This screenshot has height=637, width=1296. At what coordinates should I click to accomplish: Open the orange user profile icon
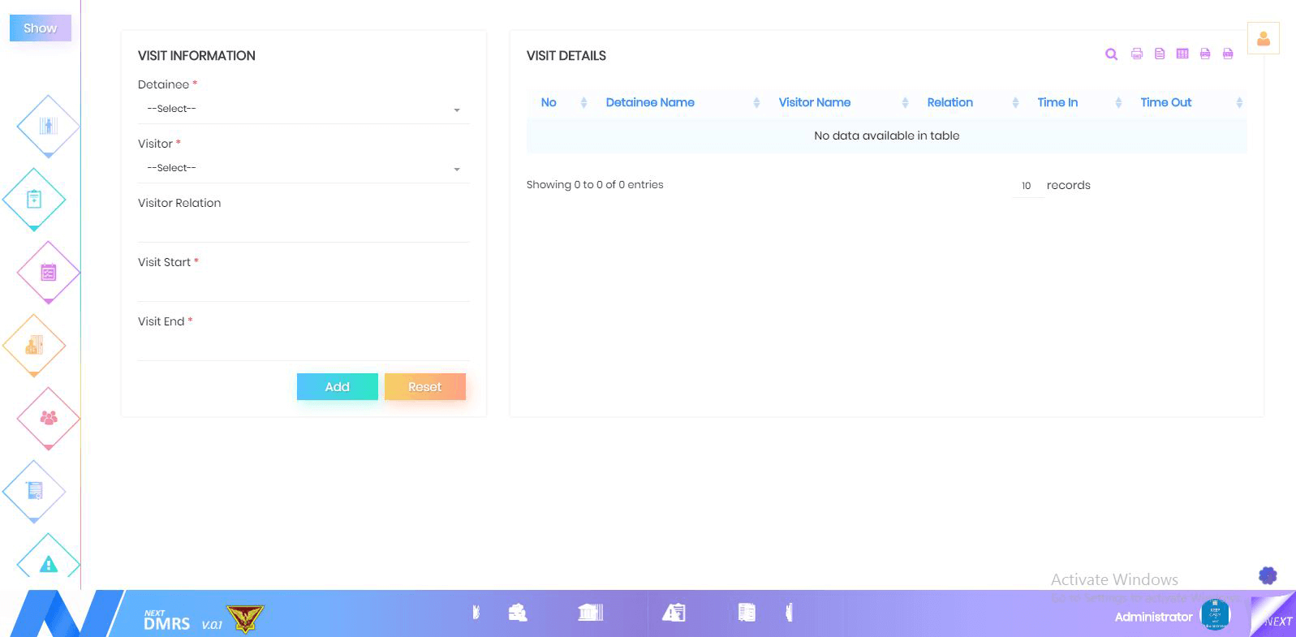coord(1263,38)
